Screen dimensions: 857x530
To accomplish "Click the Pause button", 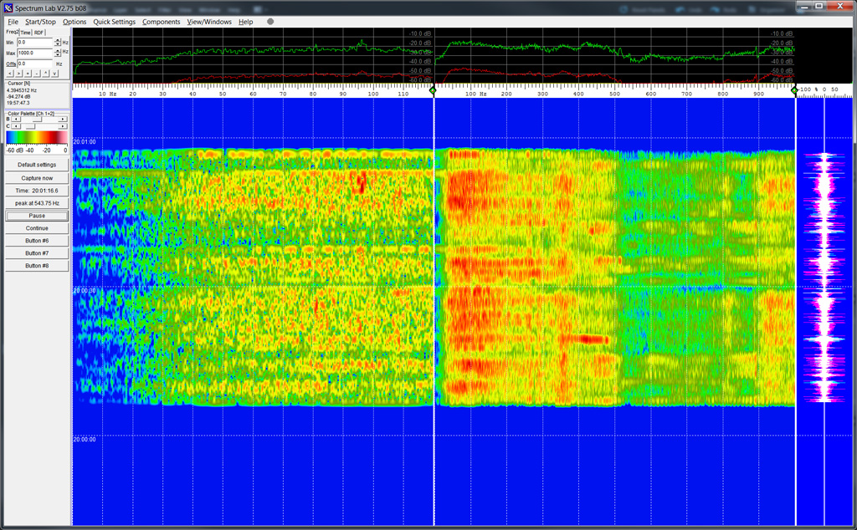I will (x=37, y=216).
